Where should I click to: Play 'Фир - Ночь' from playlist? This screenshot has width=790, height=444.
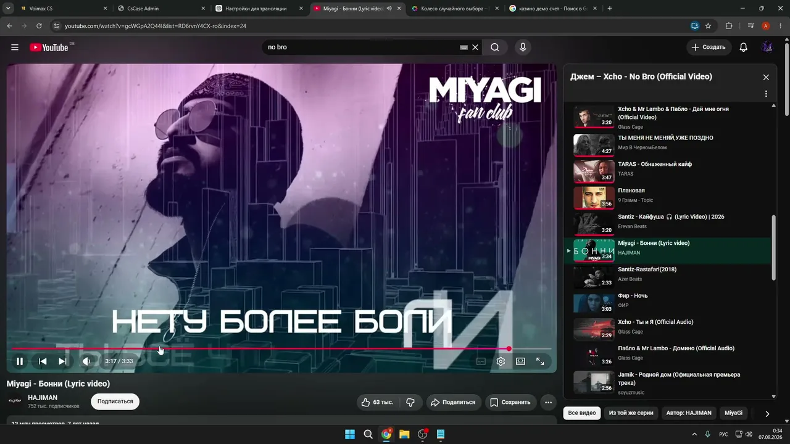(669, 302)
